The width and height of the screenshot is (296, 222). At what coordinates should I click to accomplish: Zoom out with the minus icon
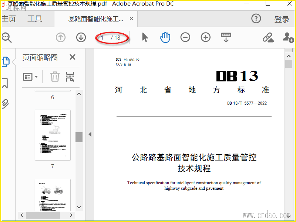point(185,37)
